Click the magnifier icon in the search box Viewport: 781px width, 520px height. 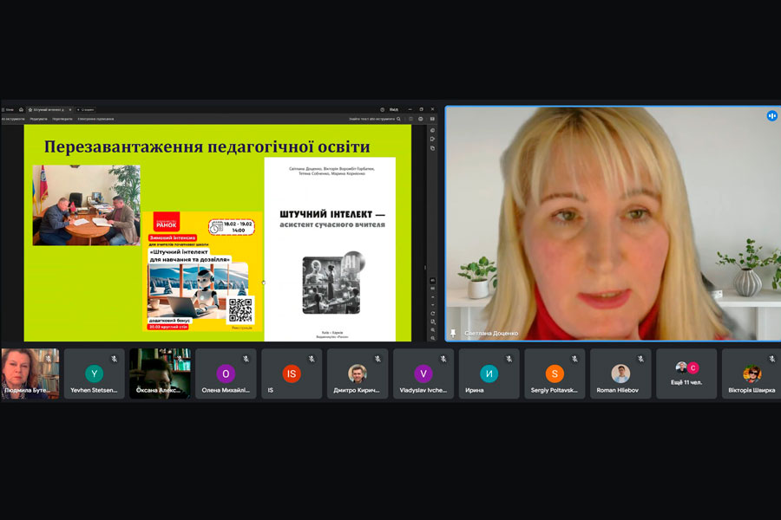pyautogui.click(x=398, y=119)
